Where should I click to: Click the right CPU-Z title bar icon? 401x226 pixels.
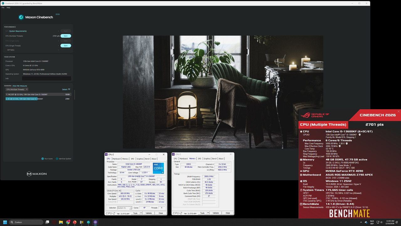tap(174, 154)
